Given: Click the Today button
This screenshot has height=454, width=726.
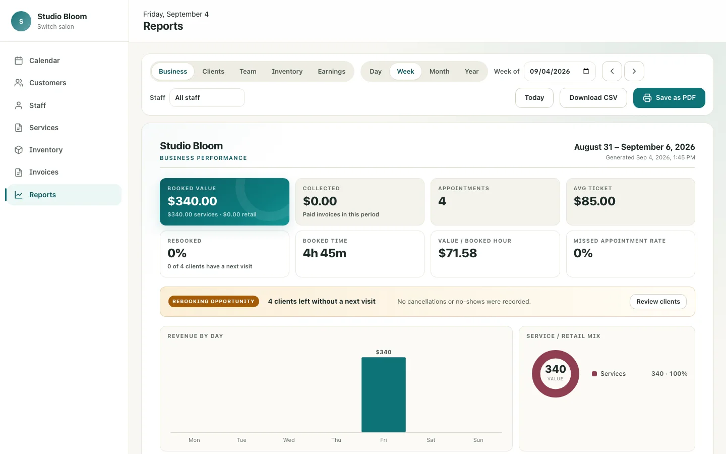Looking at the screenshot, I should pyautogui.click(x=534, y=98).
